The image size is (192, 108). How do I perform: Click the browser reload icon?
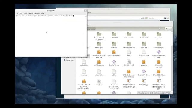click(x=143, y=18)
